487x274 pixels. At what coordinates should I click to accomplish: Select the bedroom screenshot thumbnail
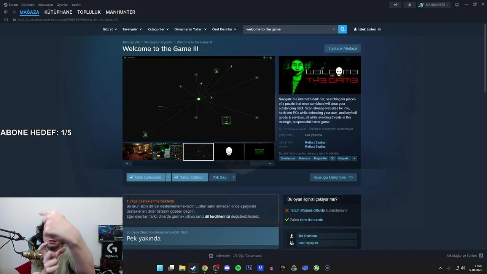(x=137, y=152)
